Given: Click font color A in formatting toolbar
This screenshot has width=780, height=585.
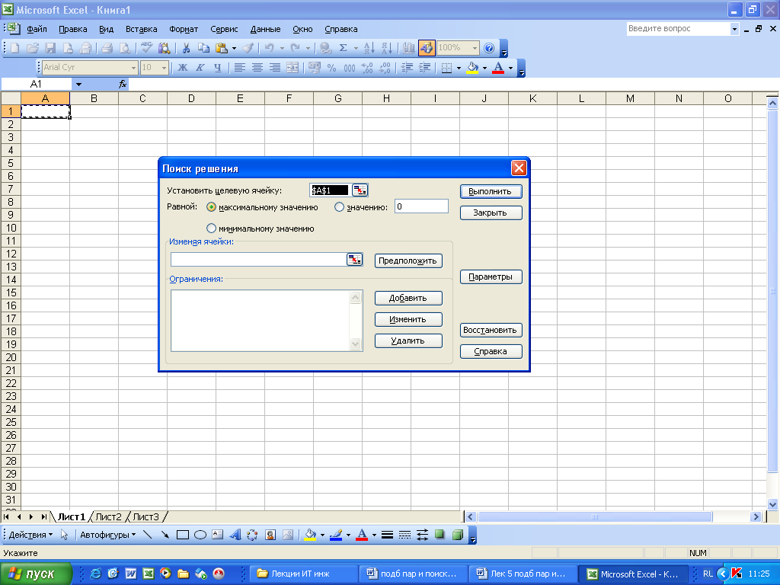Looking at the screenshot, I should coord(498,68).
